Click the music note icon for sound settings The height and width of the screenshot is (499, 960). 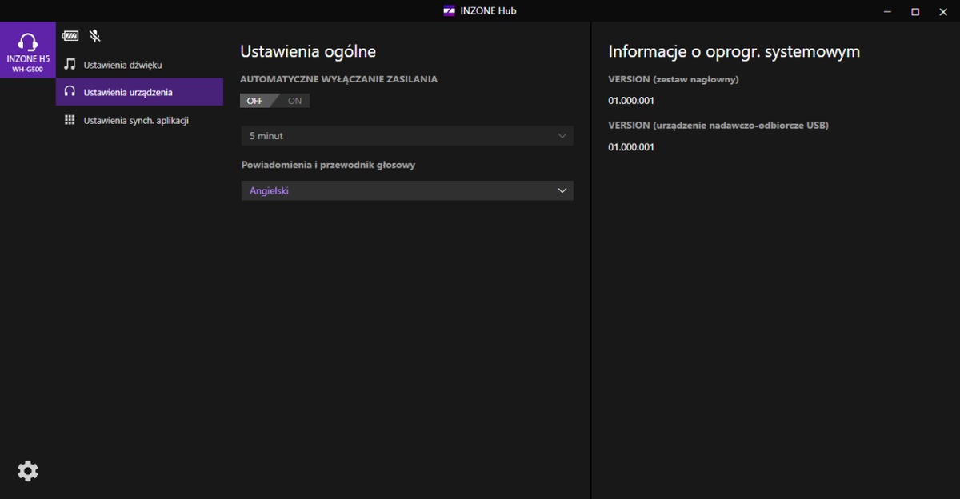[x=70, y=64]
